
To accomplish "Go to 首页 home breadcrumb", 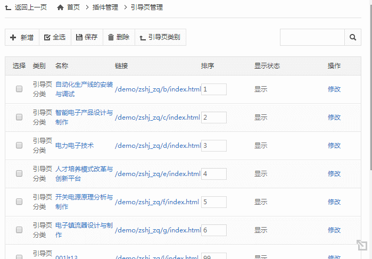I will pos(69,7).
